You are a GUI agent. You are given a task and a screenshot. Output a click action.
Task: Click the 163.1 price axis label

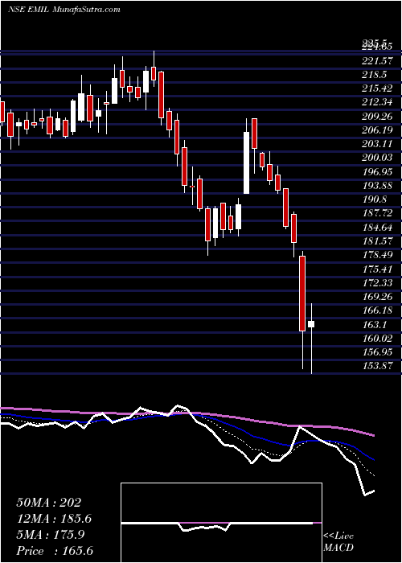click(x=374, y=324)
